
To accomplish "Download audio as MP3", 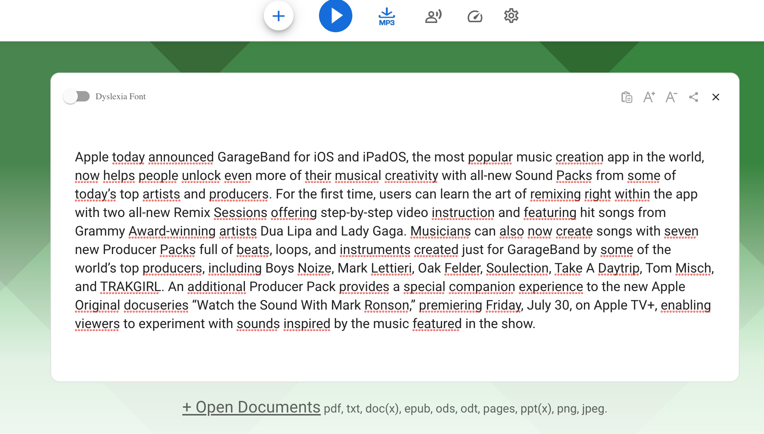I will click(386, 17).
